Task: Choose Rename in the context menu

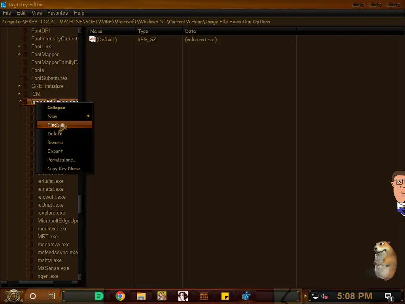Action: pos(64,142)
